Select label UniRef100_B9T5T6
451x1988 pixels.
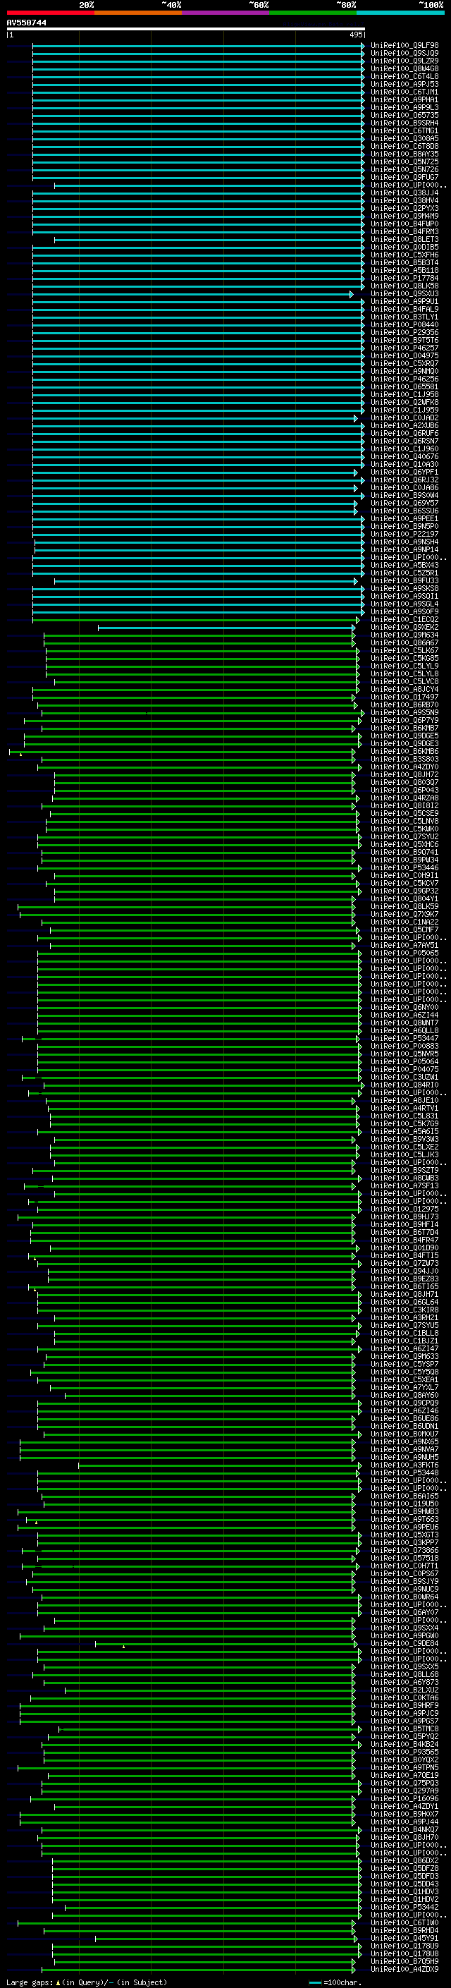(x=404, y=341)
